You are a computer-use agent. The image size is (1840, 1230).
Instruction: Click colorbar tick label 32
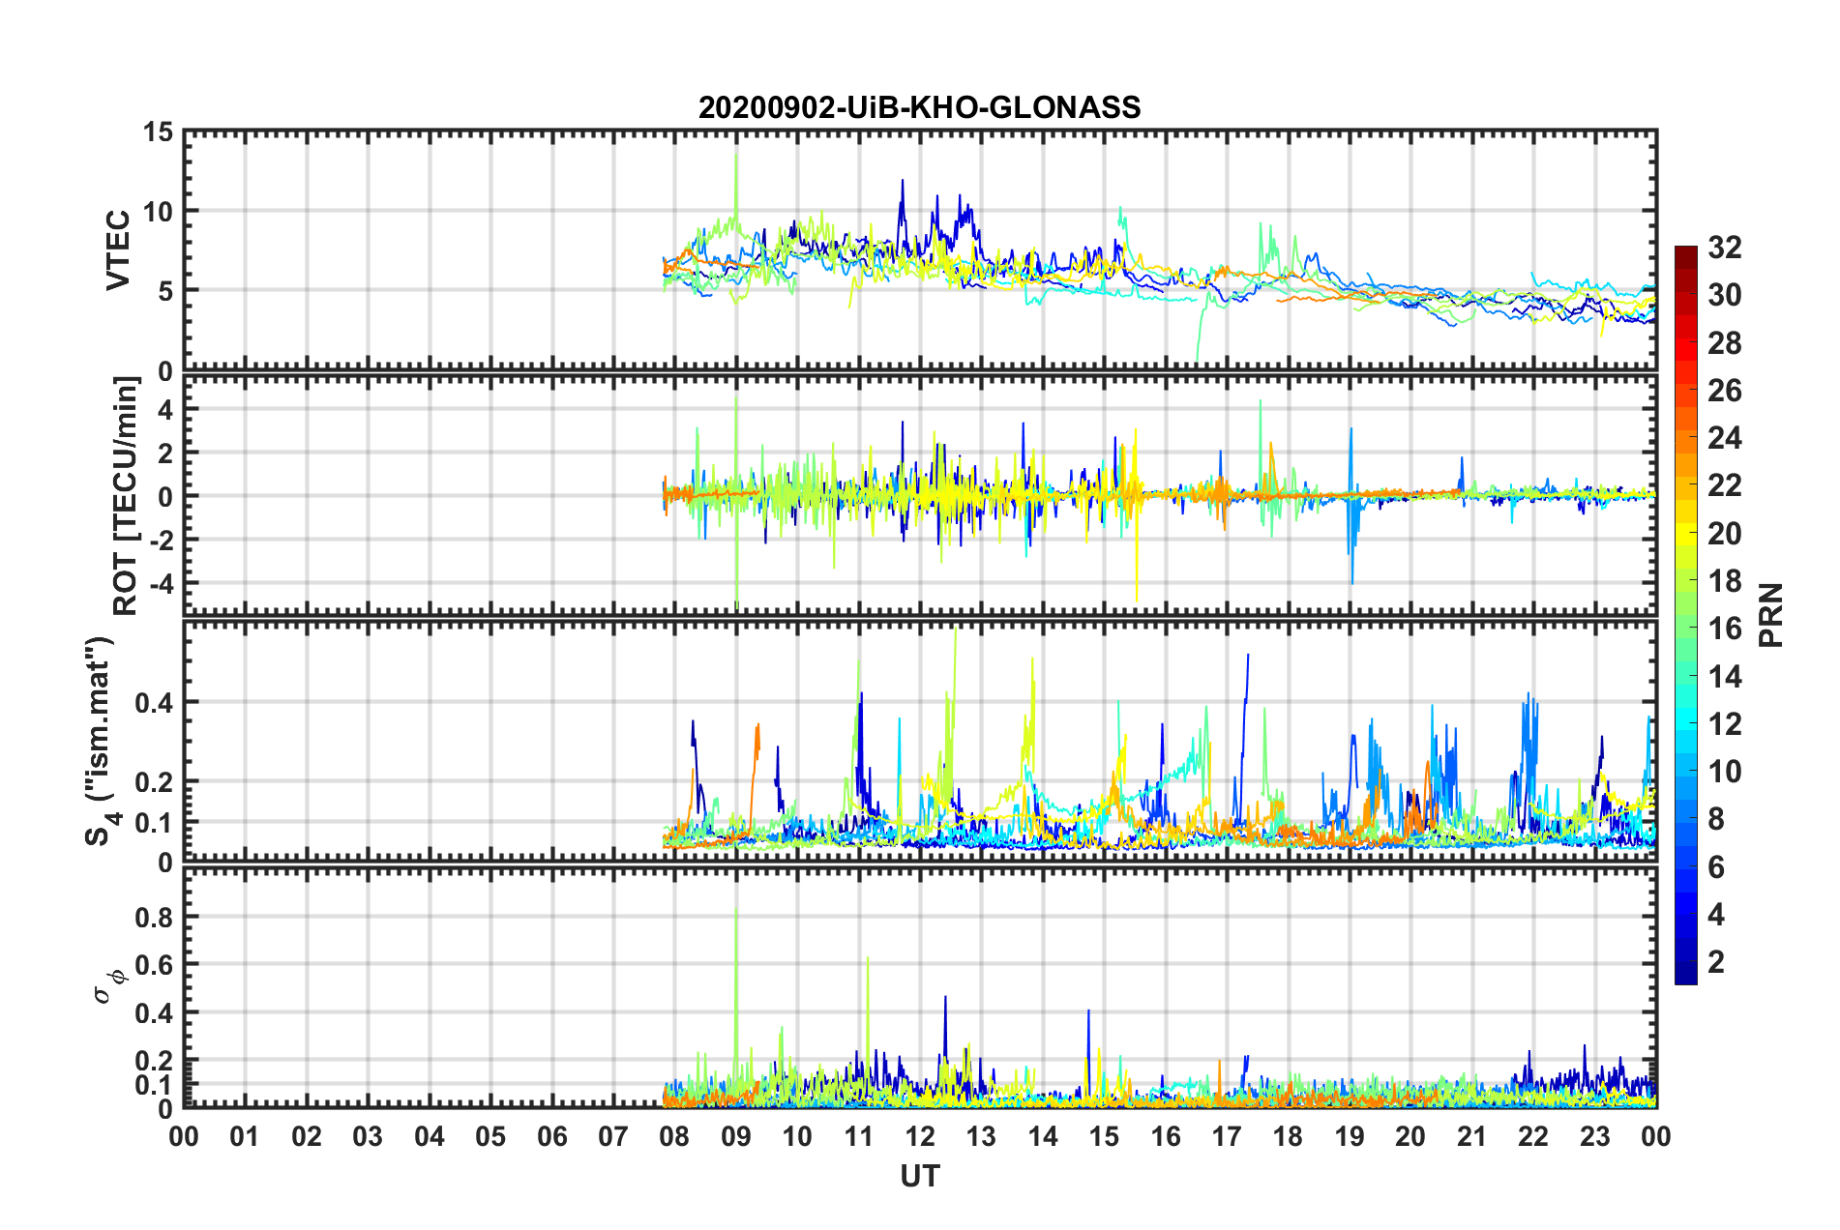point(1725,248)
